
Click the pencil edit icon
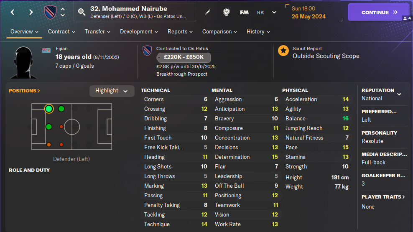point(208,12)
